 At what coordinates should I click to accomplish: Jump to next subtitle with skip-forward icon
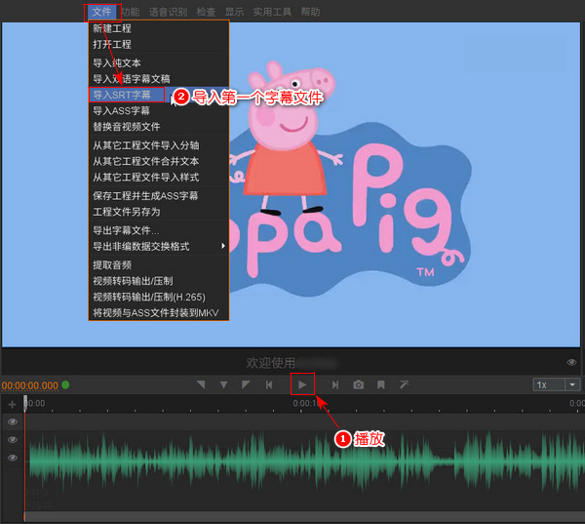click(x=335, y=384)
